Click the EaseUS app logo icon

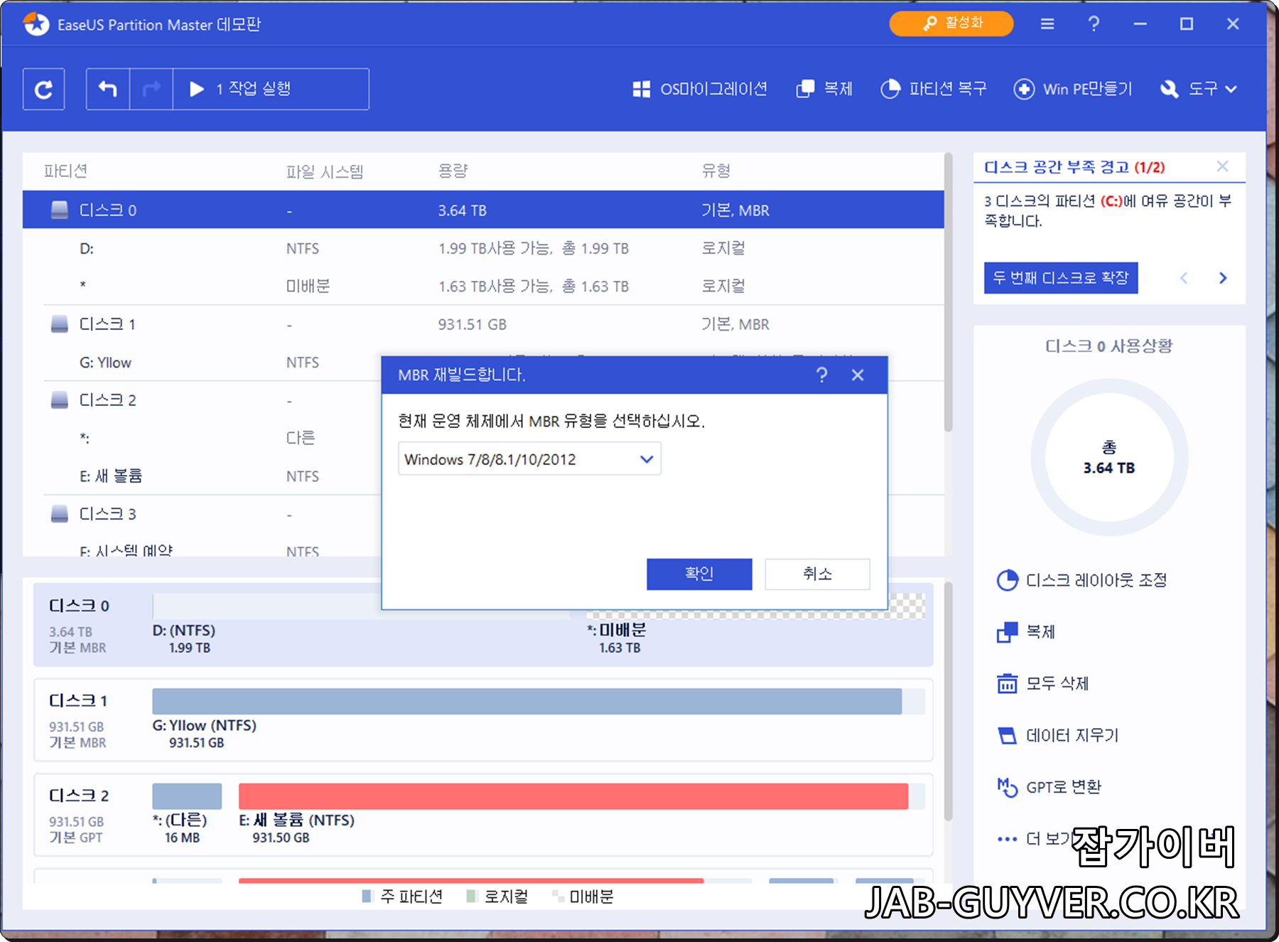click(36, 24)
